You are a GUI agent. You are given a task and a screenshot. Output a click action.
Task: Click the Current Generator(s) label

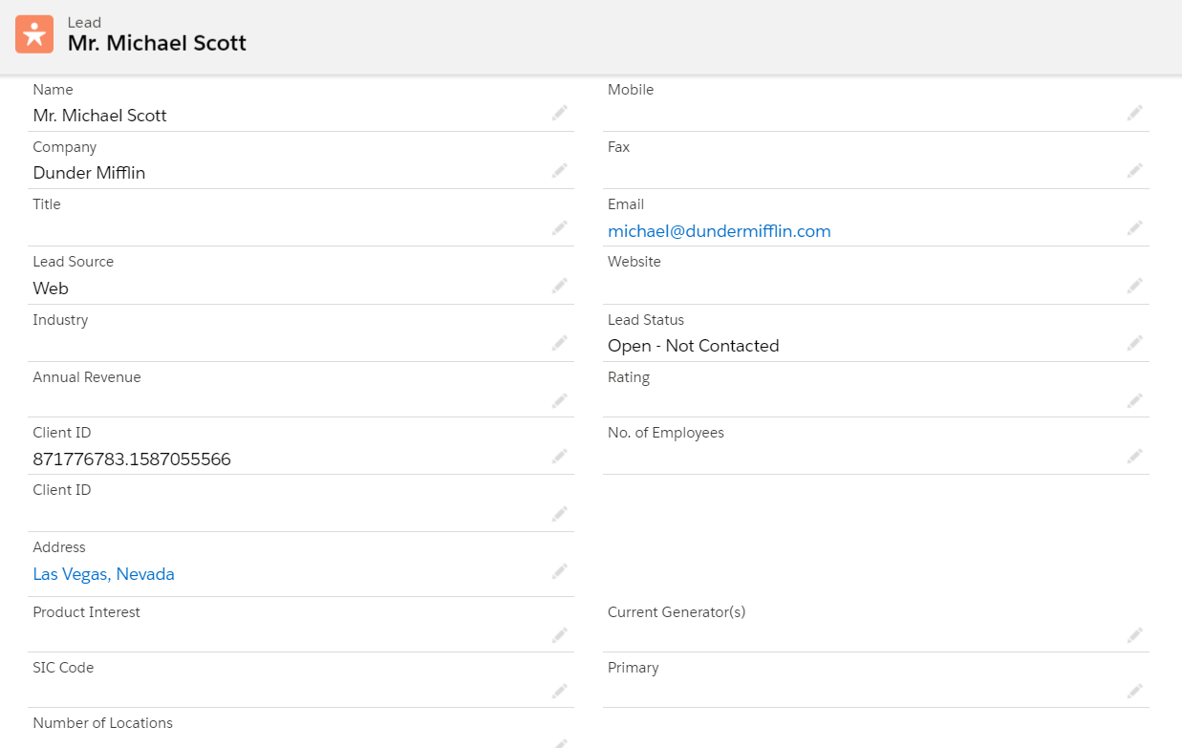(x=677, y=612)
